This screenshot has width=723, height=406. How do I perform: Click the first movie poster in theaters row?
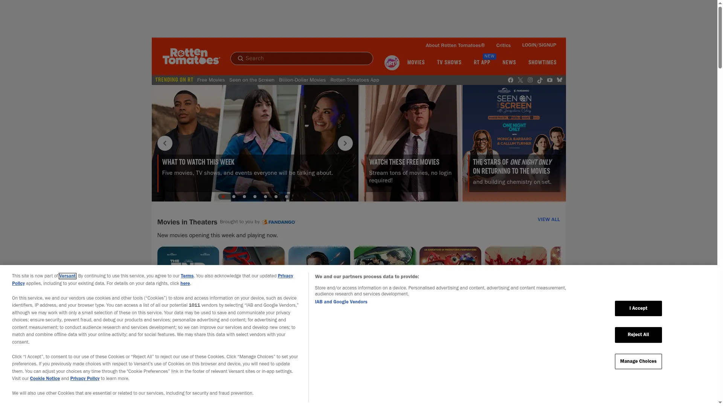188,256
